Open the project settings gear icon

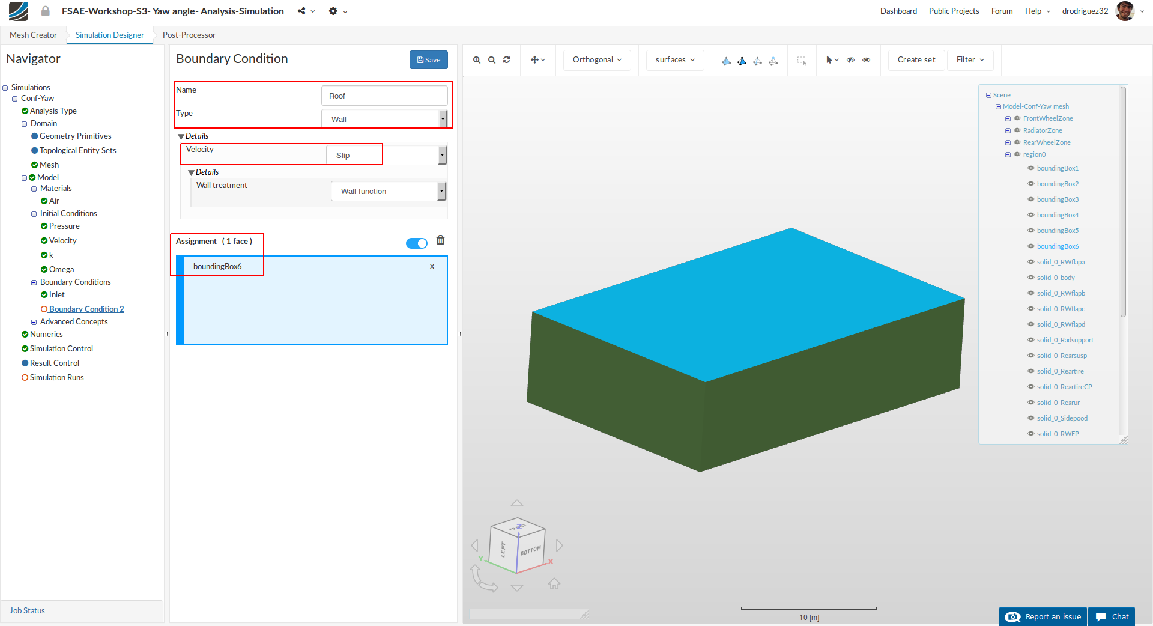[333, 11]
